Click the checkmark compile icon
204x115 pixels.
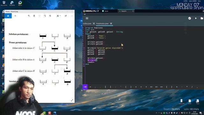(190, 18)
